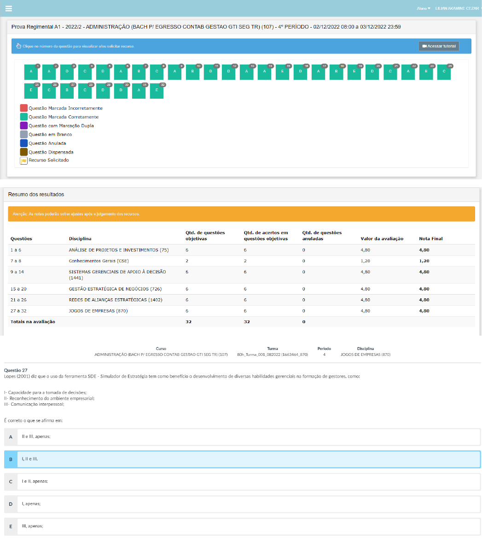The width and height of the screenshot is (482, 538).
Task: Click the red Questão Marcada Incorretamente swatch
Action: click(24, 108)
